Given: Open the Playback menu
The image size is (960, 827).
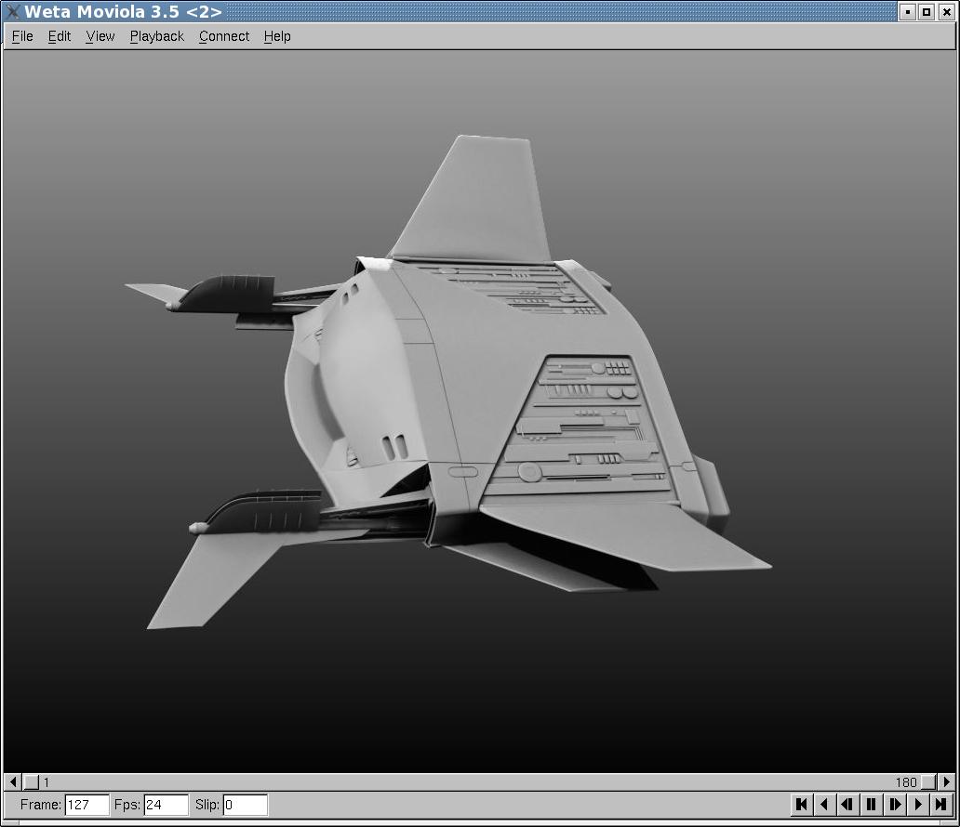Looking at the screenshot, I should (156, 36).
